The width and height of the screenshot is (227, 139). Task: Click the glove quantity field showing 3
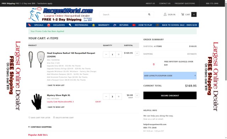[112, 96]
